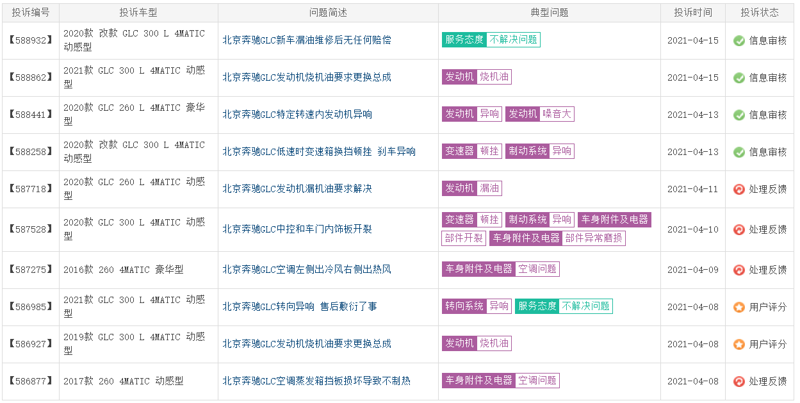Click 发动机 漏油 tag
800x403 pixels.
point(472,188)
